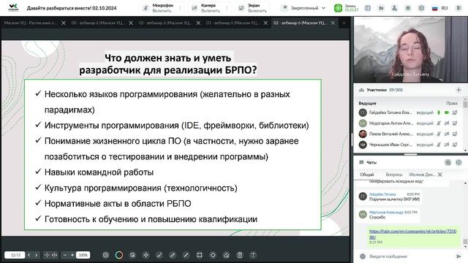The height and width of the screenshot is (263, 468).
Task: Open emoji picker in message field
Action: point(363,256)
